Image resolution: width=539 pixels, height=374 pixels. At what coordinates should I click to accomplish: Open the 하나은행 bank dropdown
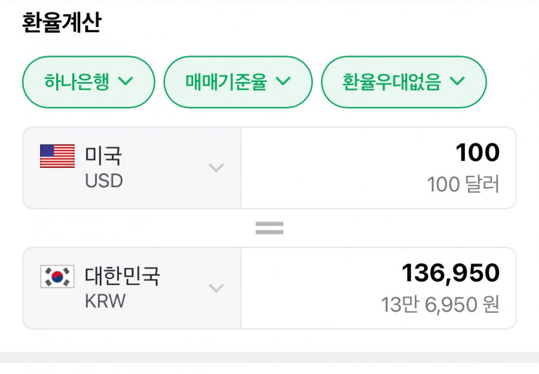point(88,82)
